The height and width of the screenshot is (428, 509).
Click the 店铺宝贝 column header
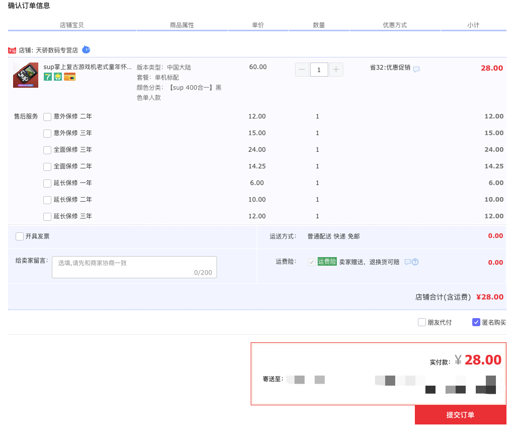[71, 25]
